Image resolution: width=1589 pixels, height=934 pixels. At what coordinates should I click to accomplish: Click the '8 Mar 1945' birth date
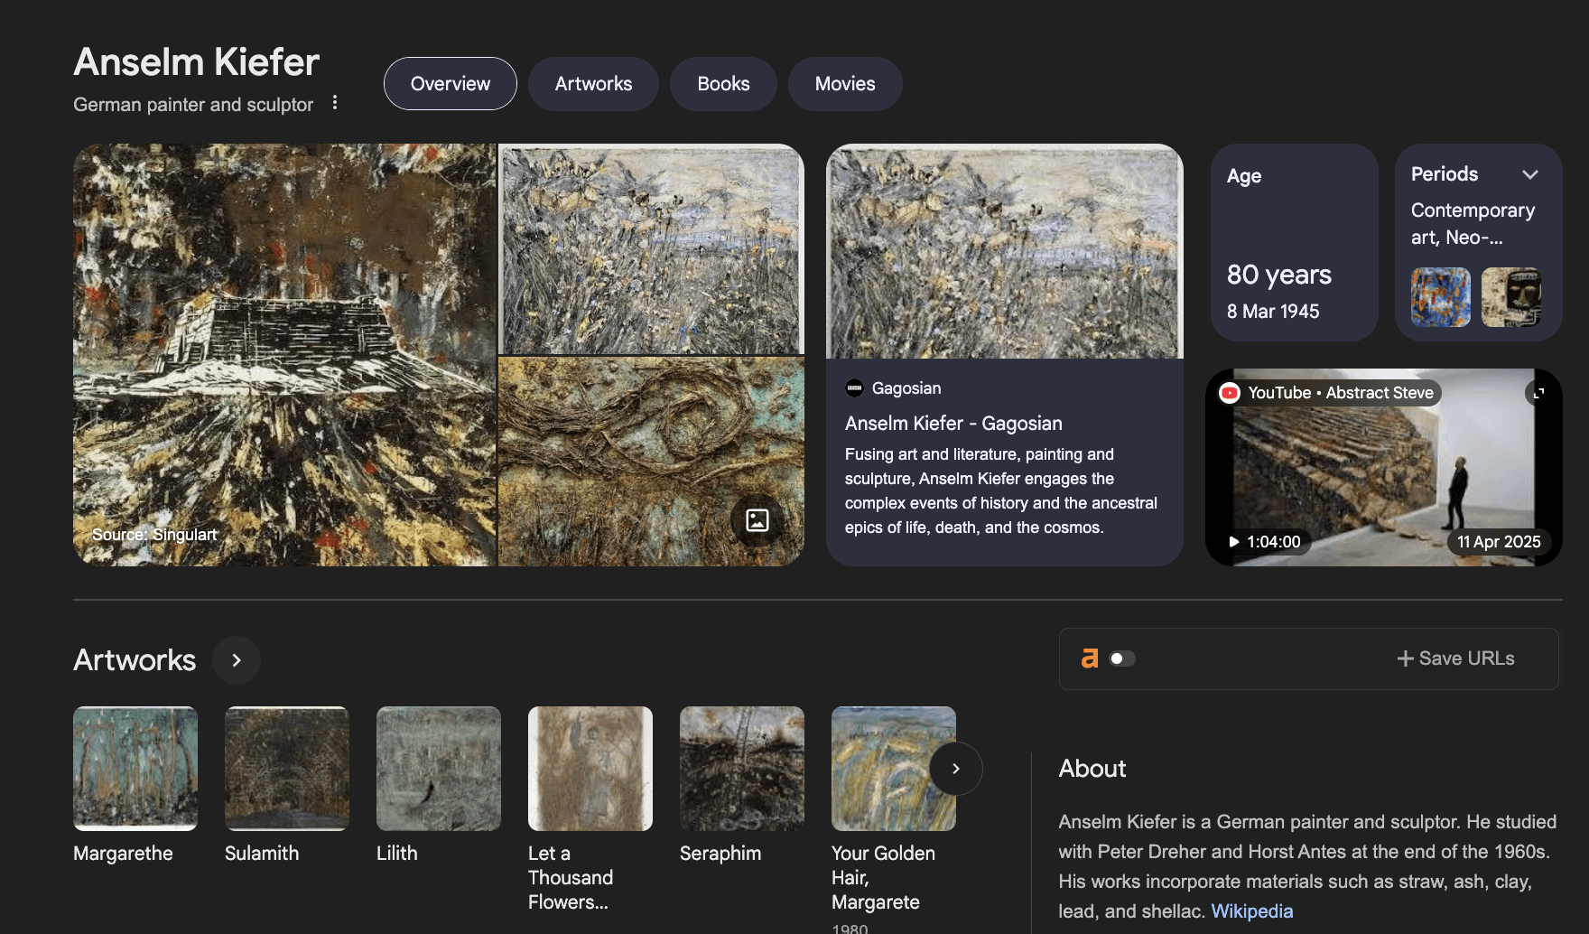click(1273, 312)
